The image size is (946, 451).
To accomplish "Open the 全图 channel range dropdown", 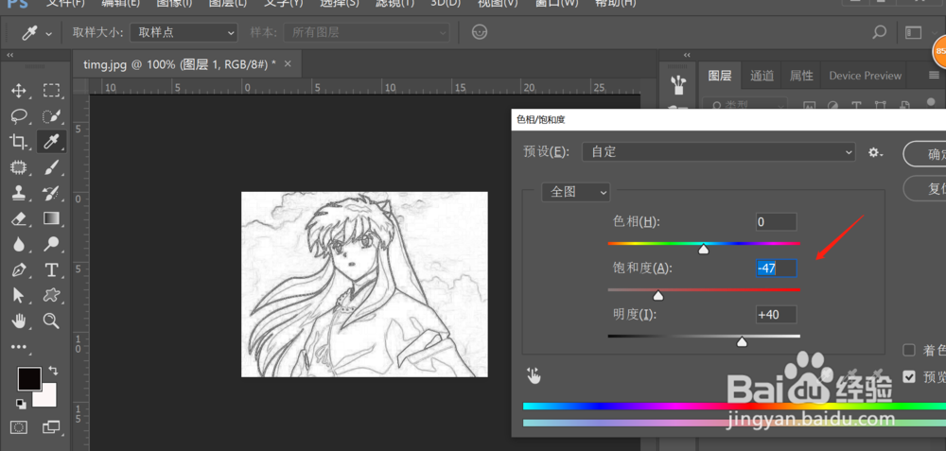I will point(576,192).
